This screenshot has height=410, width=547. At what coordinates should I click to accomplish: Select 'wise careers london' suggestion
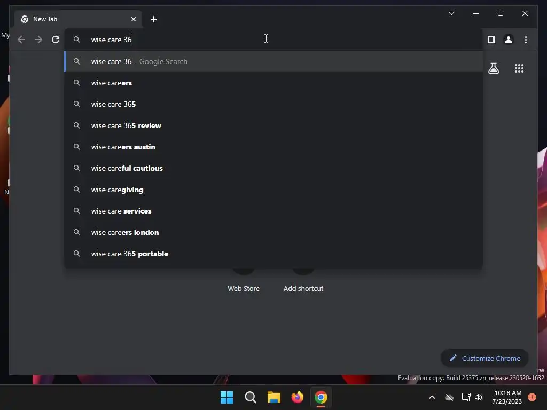pyautogui.click(x=274, y=232)
